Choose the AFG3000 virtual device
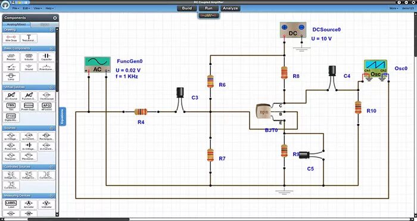Image resolution: width=417 pixels, height=221 pixels. pyautogui.click(x=47, y=106)
